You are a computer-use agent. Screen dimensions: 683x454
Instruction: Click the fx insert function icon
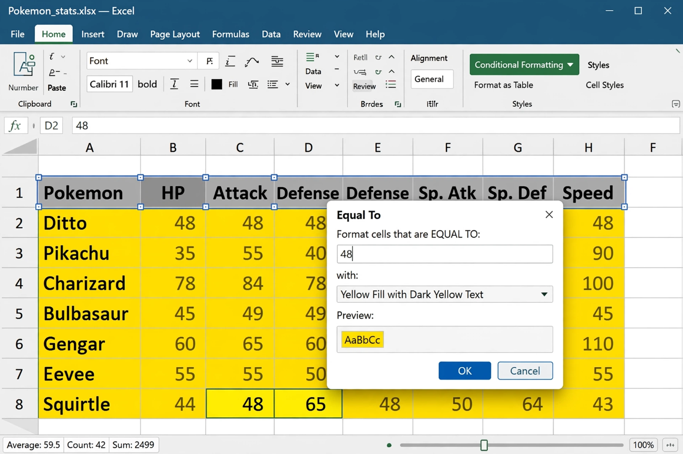(x=15, y=126)
